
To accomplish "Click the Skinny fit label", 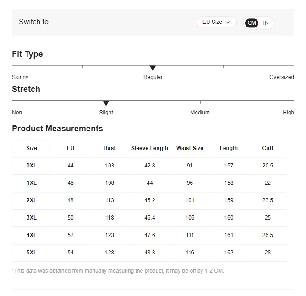I will click(x=20, y=77).
